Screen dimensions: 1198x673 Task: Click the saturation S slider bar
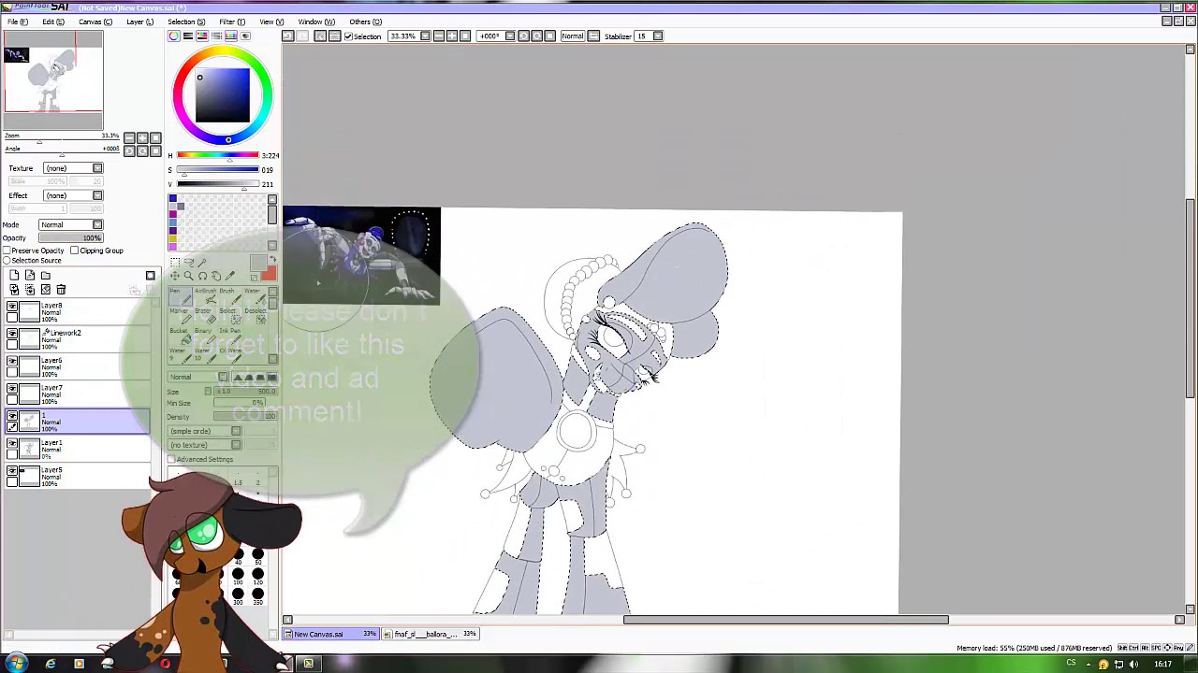[217, 170]
